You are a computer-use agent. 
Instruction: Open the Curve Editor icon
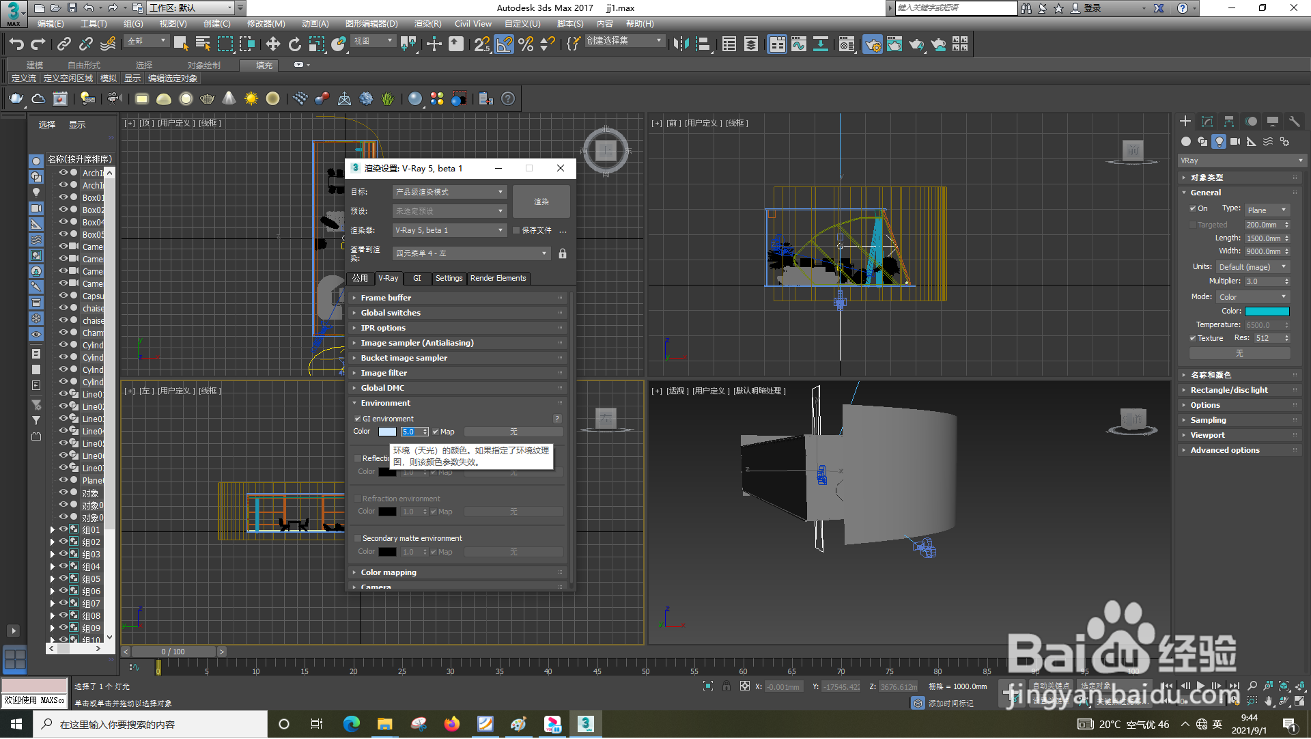click(x=799, y=44)
